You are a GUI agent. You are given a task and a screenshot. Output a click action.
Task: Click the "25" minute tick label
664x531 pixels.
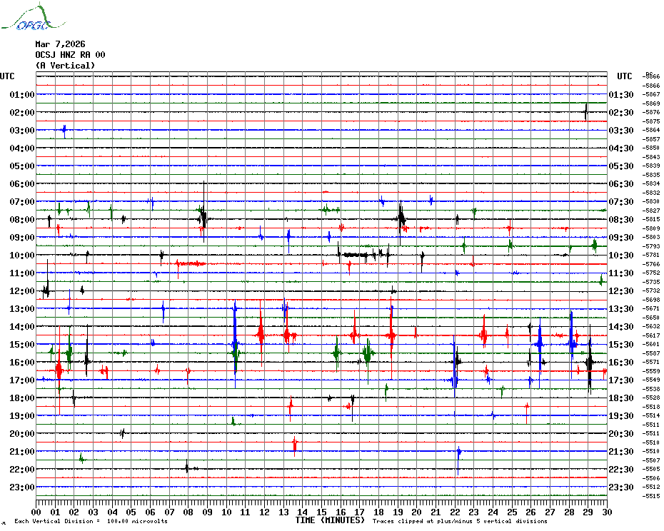512,512
